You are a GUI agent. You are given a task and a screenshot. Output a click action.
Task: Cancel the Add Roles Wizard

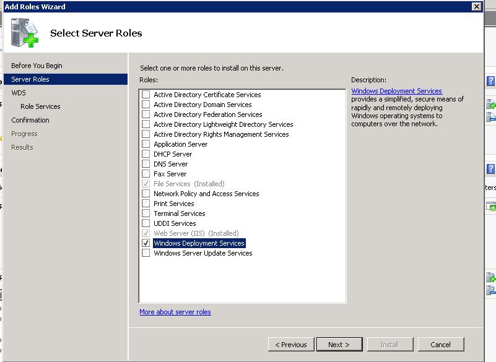tap(441, 344)
